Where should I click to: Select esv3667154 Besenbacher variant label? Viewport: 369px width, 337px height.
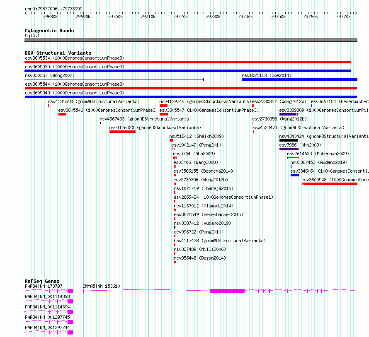340,101
